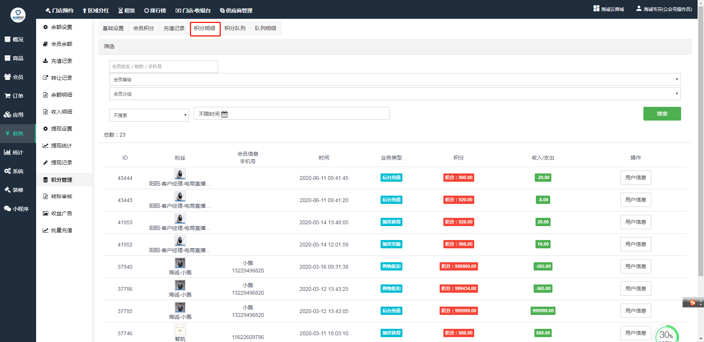Switch to 充值记录 tab

[x=174, y=28]
